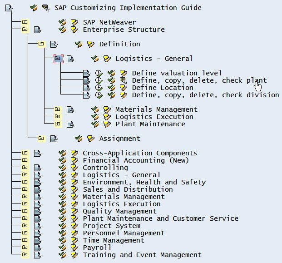Screen dimensions: 282x263
Task: Select the Sales and Distribution node
Action: tap(127, 189)
